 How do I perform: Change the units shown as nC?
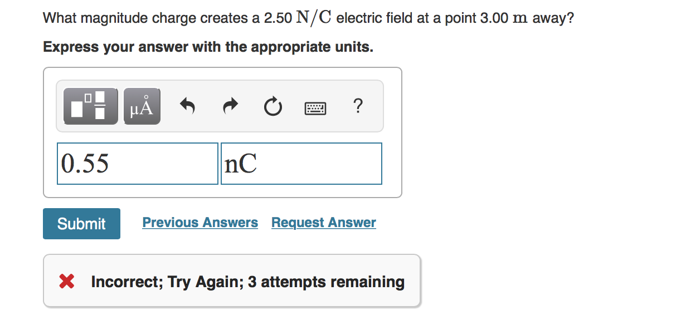[x=301, y=163]
